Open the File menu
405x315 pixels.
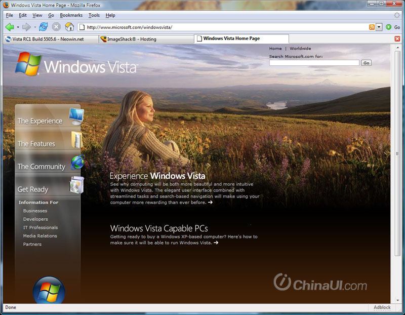coord(9,15)
